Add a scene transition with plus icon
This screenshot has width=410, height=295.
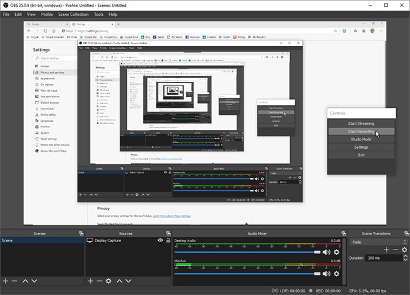click(x=386, y=250)
